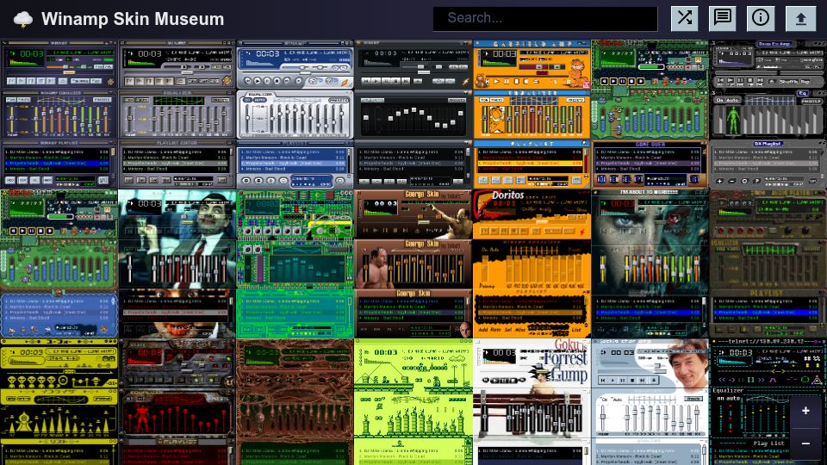Open the gray skin with green figure

[x=768, y=115]
